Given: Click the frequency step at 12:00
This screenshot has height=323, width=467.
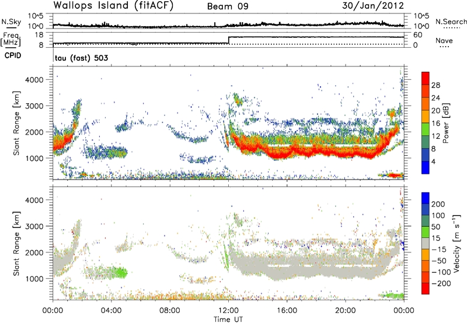Looking at the screenshot, I should click(x=228, y=40).
